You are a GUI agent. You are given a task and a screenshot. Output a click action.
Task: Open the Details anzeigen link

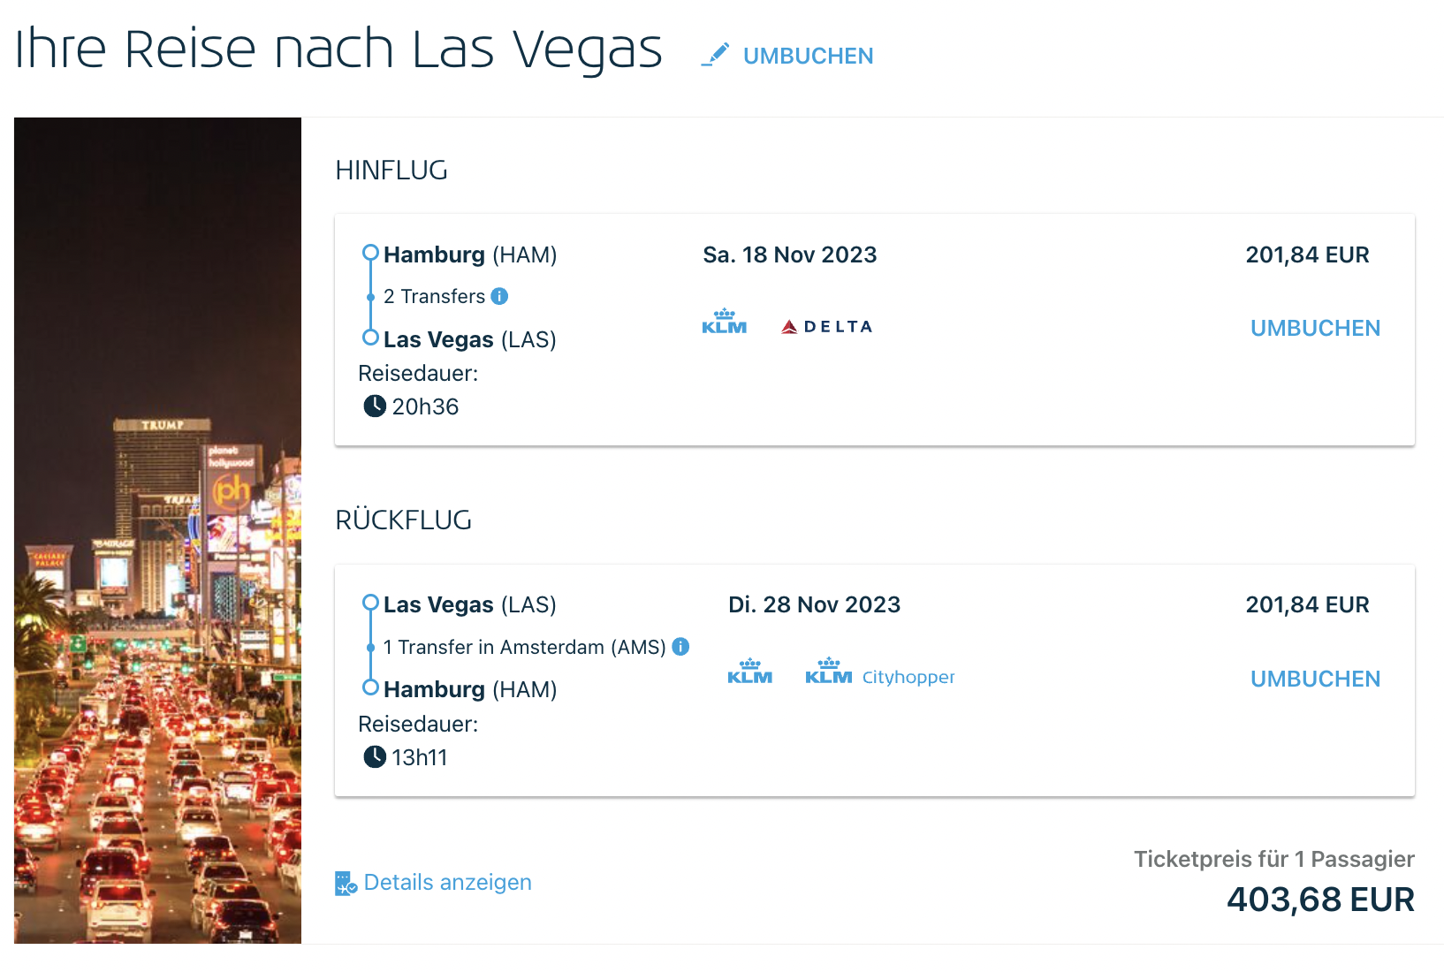[448, 883]
